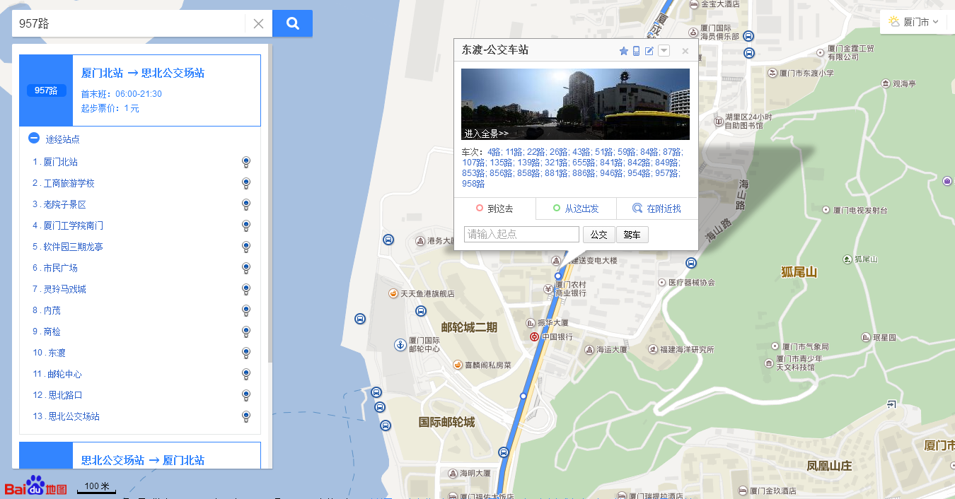Open street view for 工商旅游学校 stop
The width and height of the screenshot is (955, 499).
click(245, 183)
